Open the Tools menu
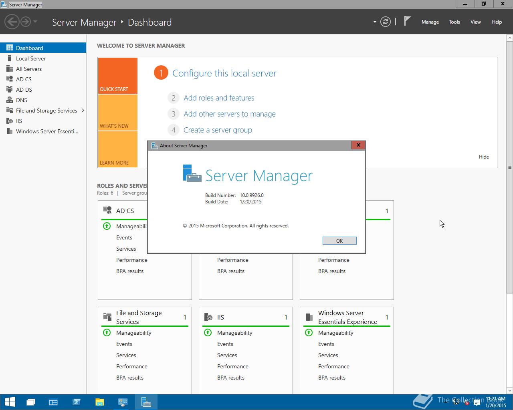 pos(454,22)
